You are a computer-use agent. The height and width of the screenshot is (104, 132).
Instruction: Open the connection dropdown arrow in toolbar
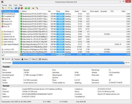5,8
